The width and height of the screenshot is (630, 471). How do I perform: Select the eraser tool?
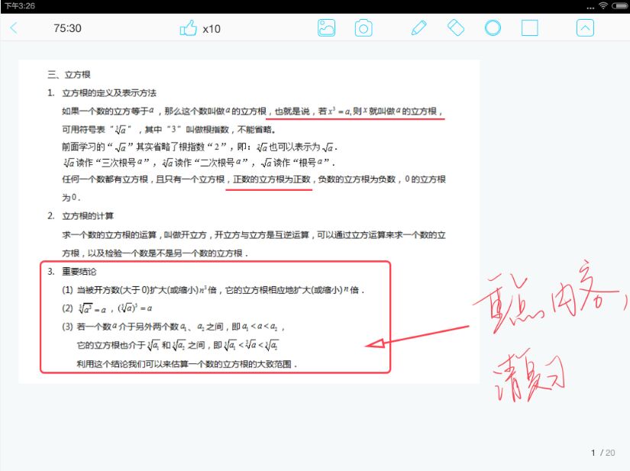pos(455,29)
